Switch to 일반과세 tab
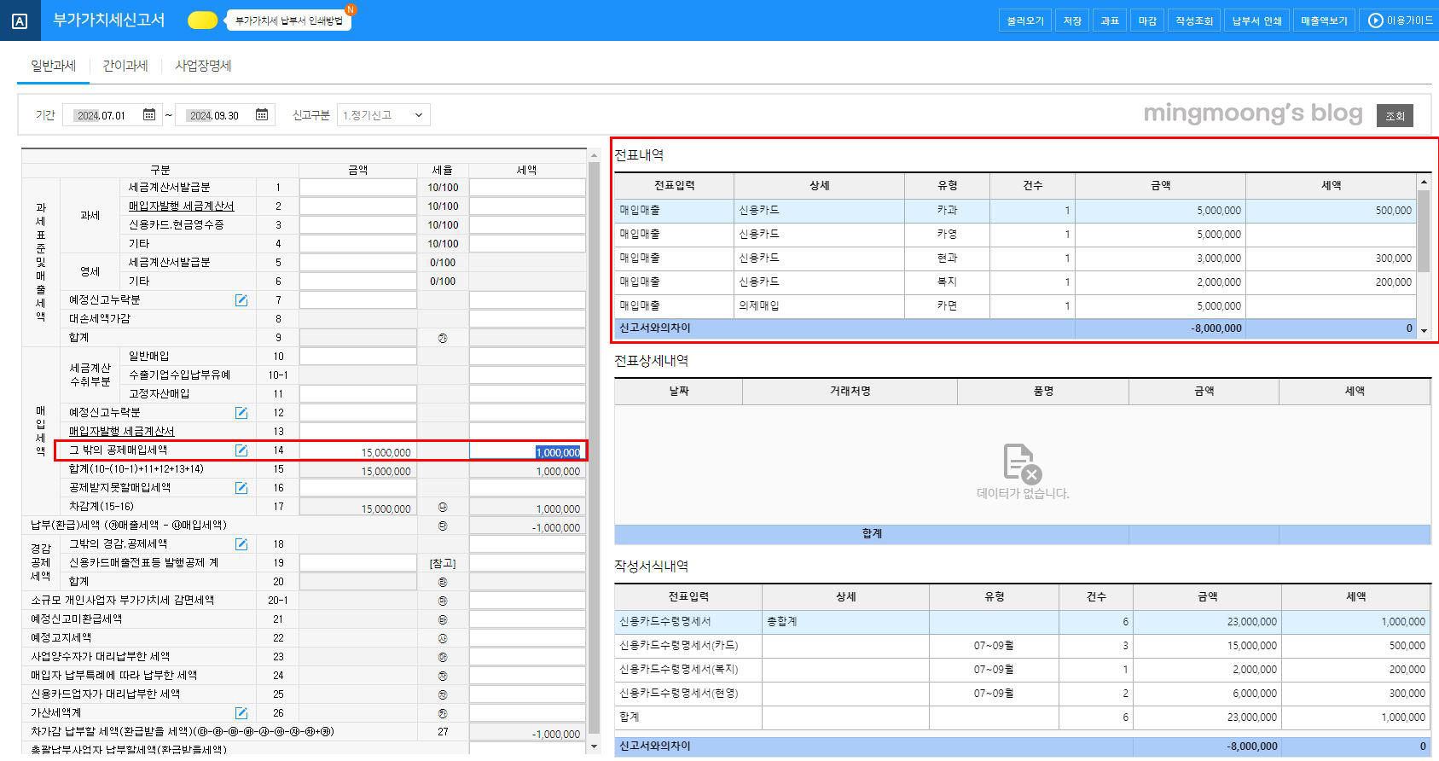The width and height of the screenshot is (1439, 761). coord(53,66)
